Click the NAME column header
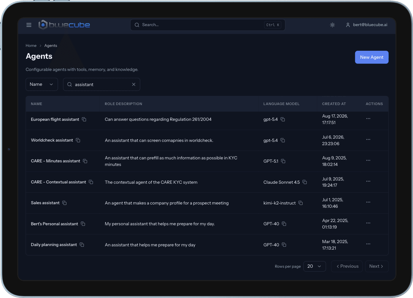Image resolution: width=413 pixels, height=298 pixels. 36,104
